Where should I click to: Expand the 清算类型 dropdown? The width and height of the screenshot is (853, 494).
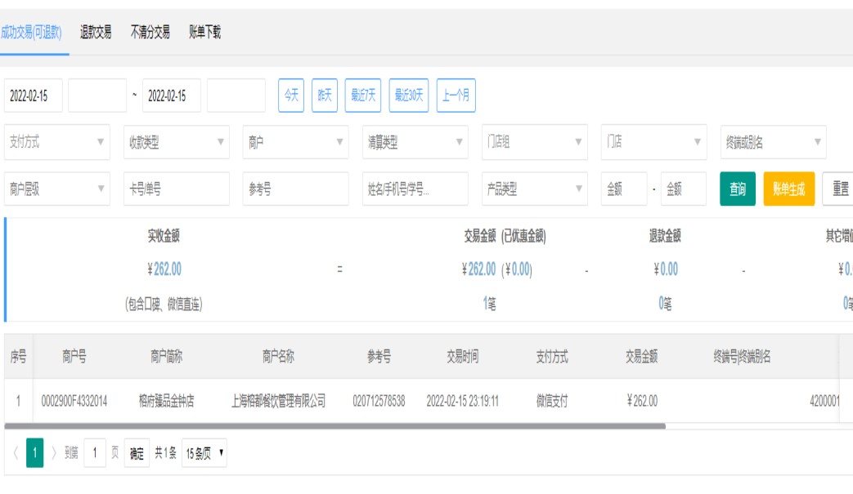pyautogui.click(x=415, y=141)
